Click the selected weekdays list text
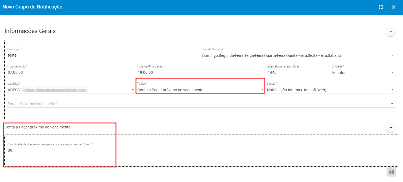The height and width of the screenshot is (182, 403). [x=271, y=55]
